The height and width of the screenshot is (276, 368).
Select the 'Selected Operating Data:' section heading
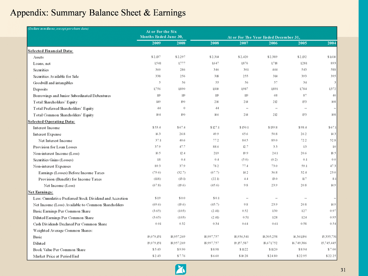[x=51, y=121]
